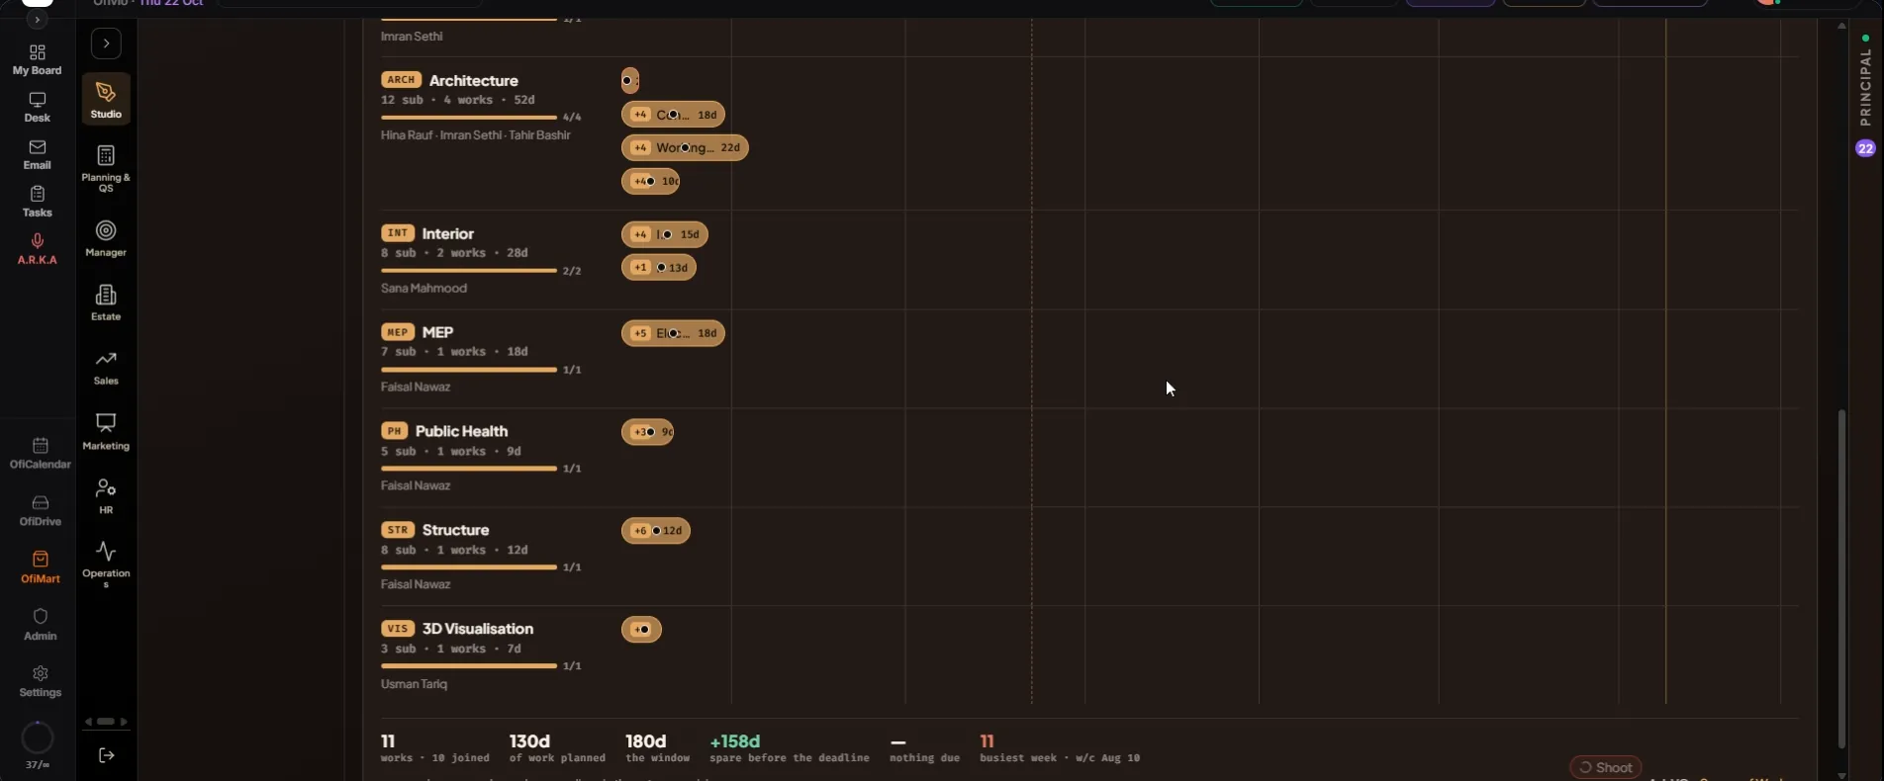Click the Interior 13d timeline bar

[659, 267]
